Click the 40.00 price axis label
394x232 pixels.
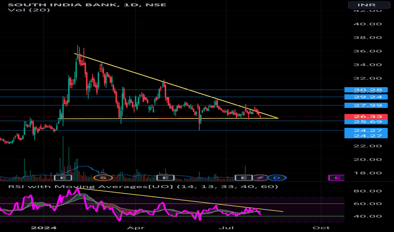(368, 24)
